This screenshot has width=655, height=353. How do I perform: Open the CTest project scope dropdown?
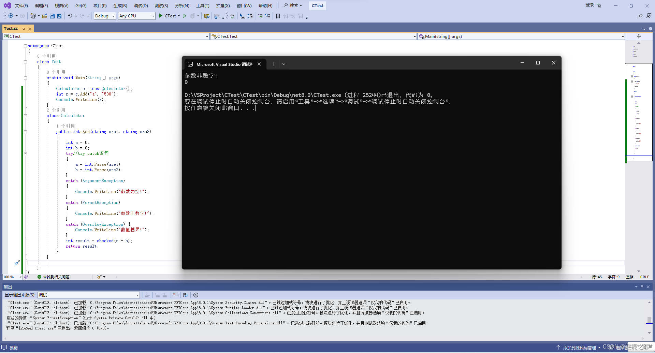point(106,36)
